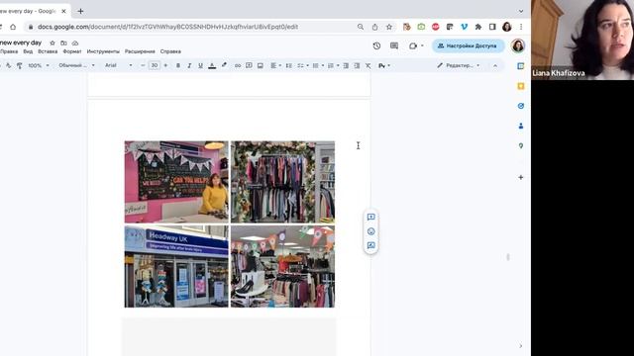The image size is (634, 356).
Task: Star the document with the star icon
Action: pos(53,43)
